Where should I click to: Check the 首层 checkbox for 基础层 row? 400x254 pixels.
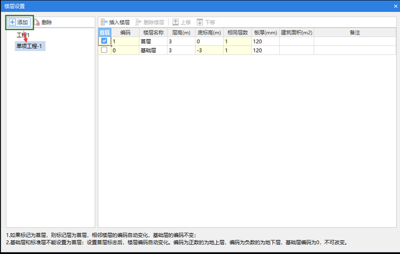coord(104,50)
